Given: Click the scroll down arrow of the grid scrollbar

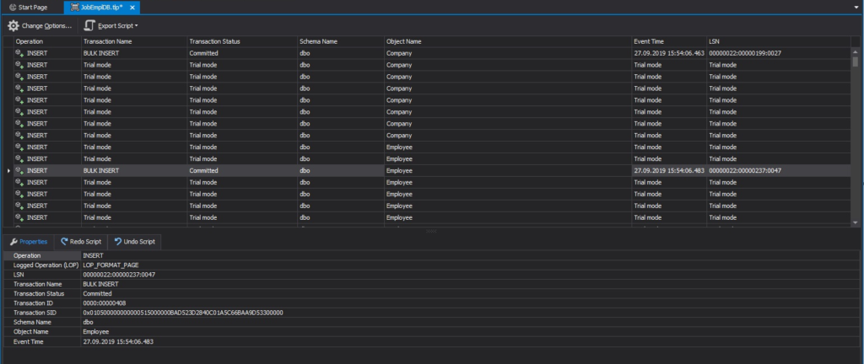Looking at the screenshot, I should click(856, 222).
